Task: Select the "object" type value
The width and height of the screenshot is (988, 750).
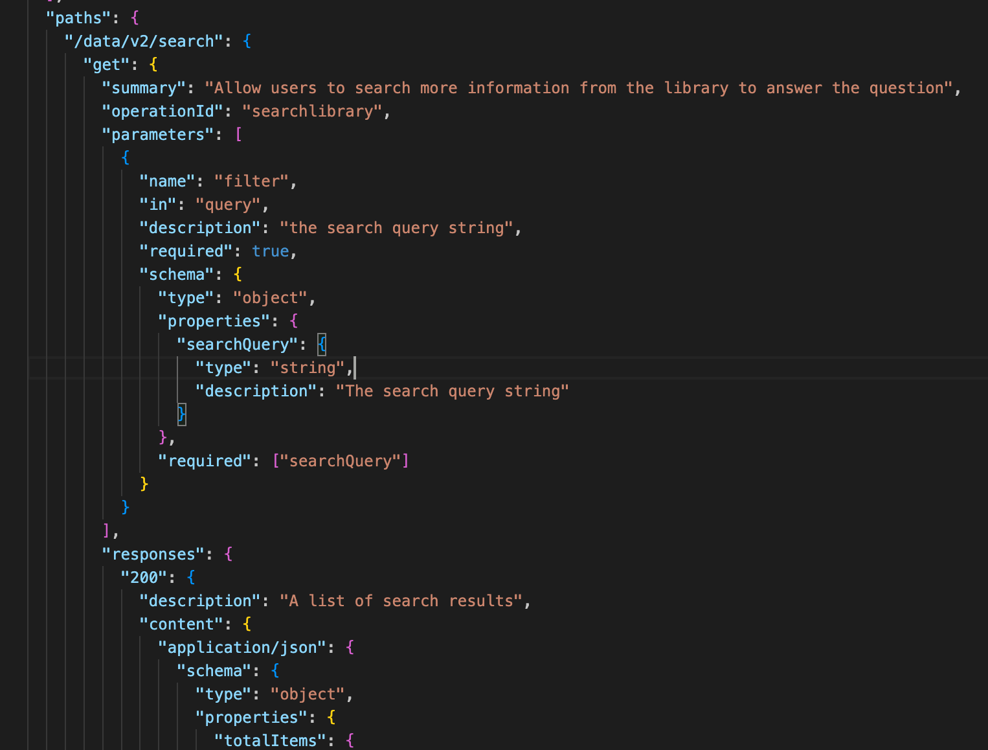Action: [x=269, y=297]
